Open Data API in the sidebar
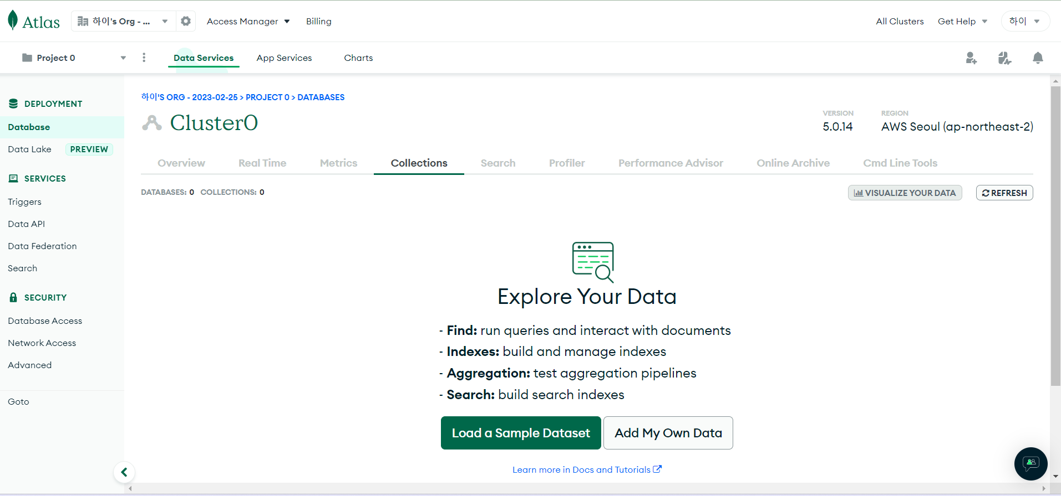The width and height of the screenshot is (1061, 496). (x=26, y=224)
